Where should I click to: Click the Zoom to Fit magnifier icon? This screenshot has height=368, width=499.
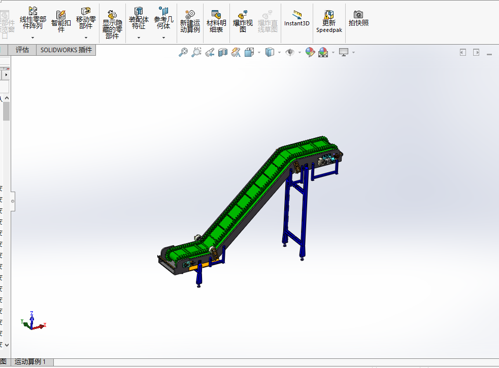[x=183, y=52]
